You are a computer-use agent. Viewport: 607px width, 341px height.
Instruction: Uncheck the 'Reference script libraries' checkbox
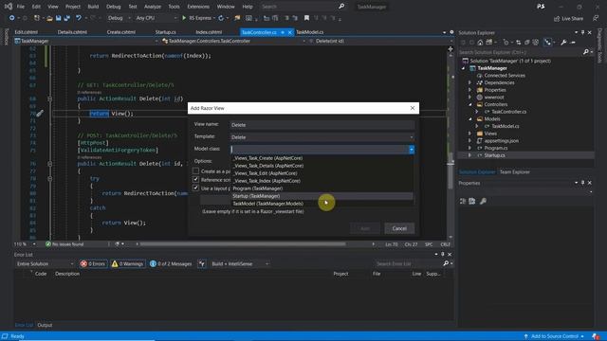coord(196,179)
